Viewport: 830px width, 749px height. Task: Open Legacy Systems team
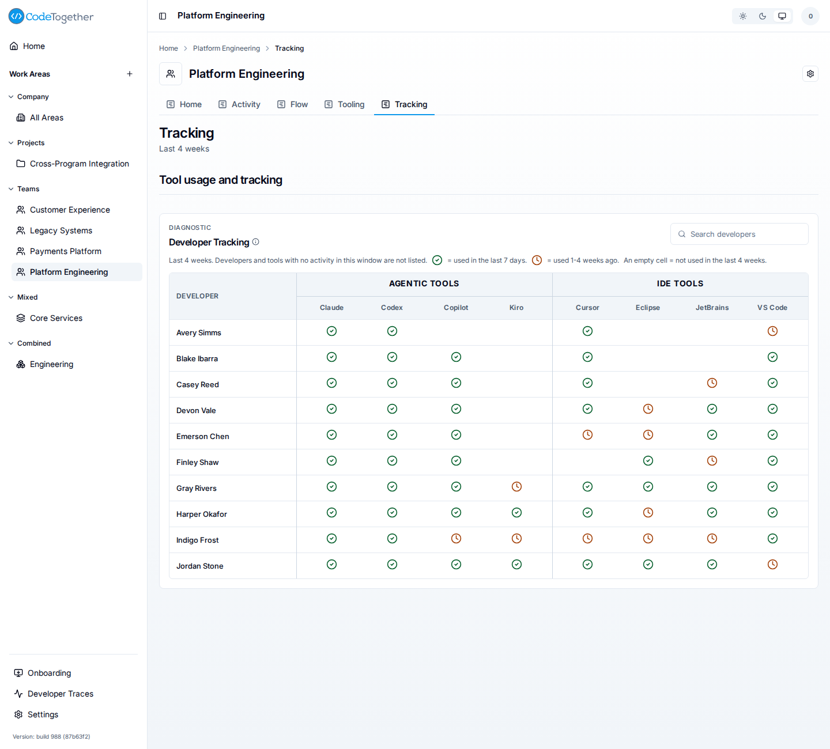(x=77, y=230)
